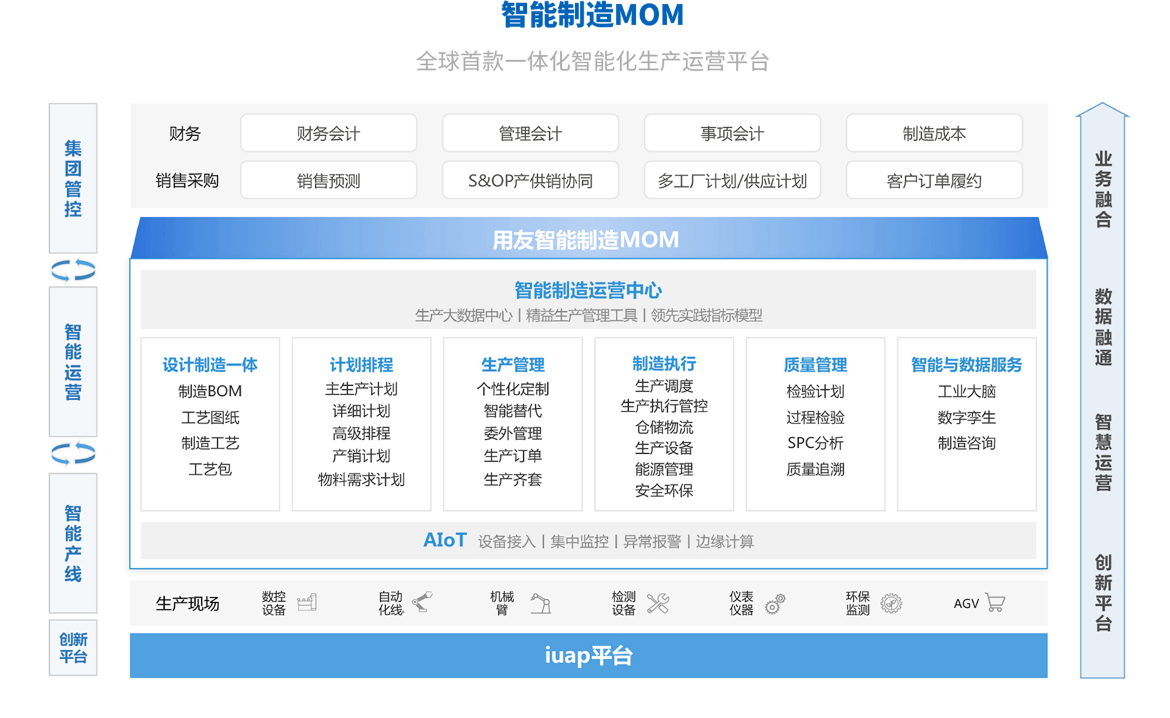This screenshot has height=718, width=1170.
Task: Select the AGV cart icon
Action: pos(994,603)
